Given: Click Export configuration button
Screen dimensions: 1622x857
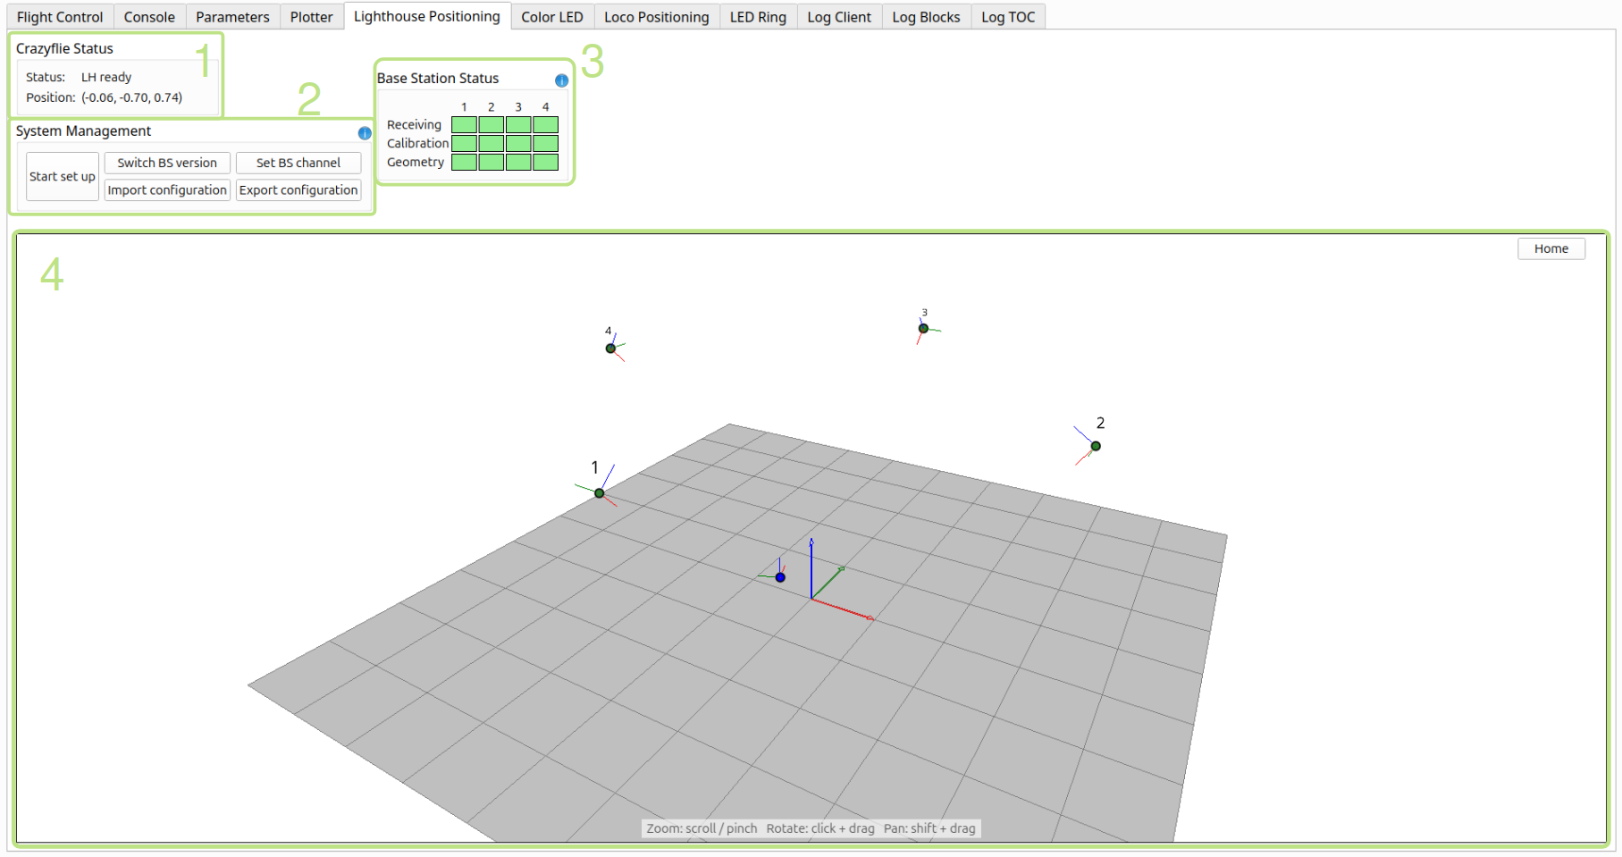Looking at the screenshot, I should pos(298,189).
